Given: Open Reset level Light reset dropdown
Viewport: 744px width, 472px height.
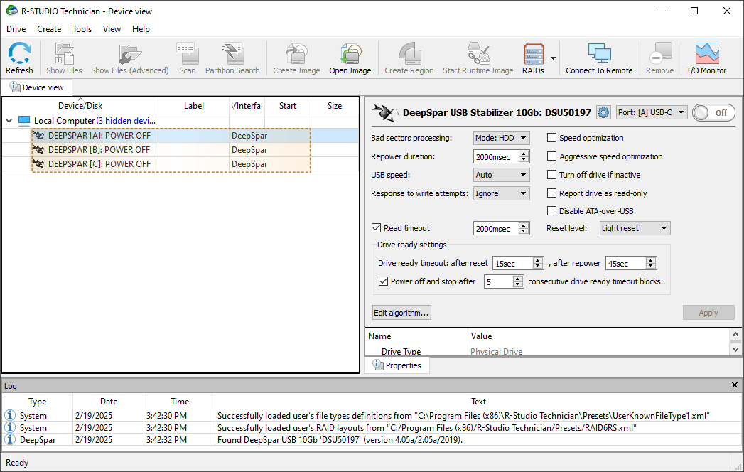Looking at the screenshot, I should point(635,228).
